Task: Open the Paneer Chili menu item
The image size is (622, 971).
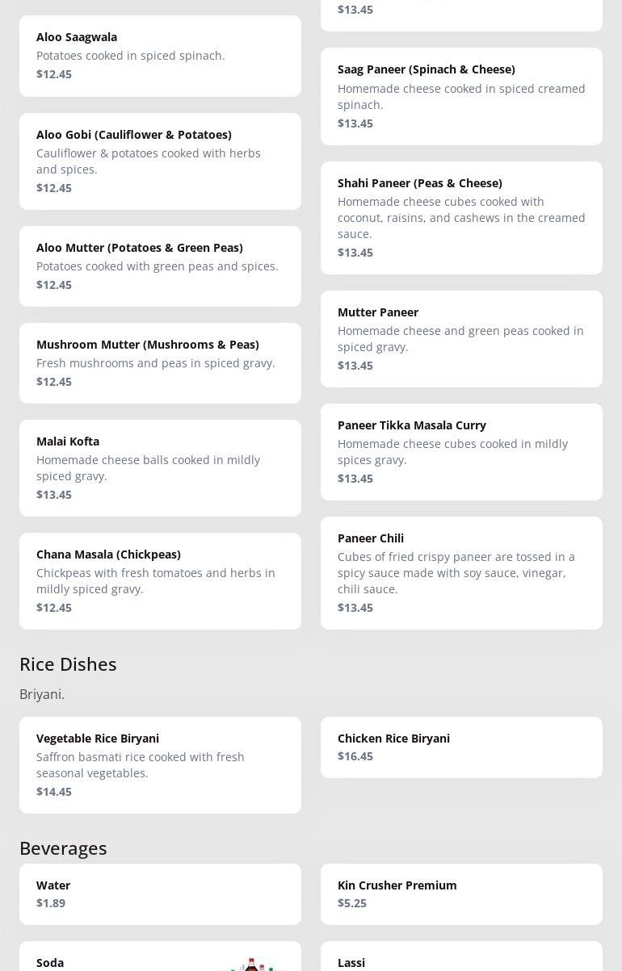Action: pyautogui.click(x=461, y=572)
